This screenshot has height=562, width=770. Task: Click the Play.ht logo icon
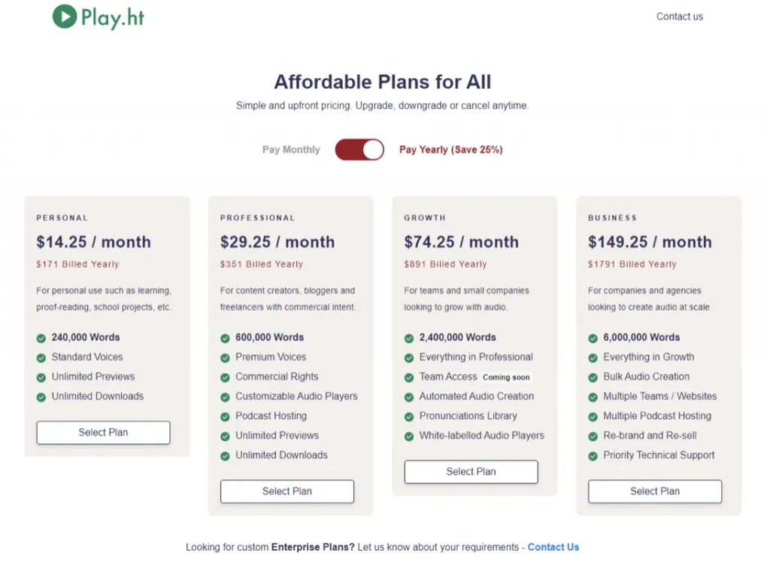click(65, 17)
